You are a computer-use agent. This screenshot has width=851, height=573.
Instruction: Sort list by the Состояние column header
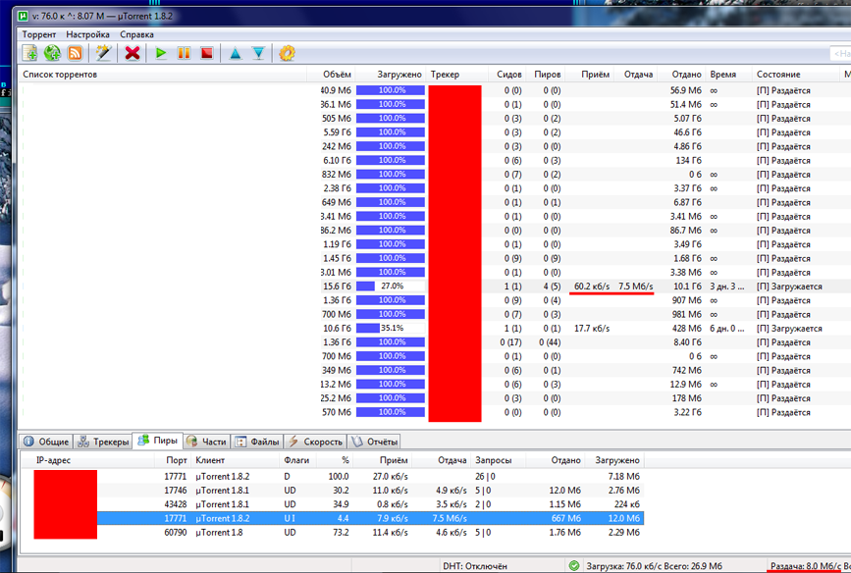coord(777,75)
